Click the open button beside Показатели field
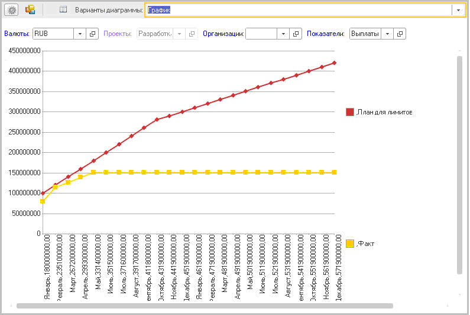 400,34
